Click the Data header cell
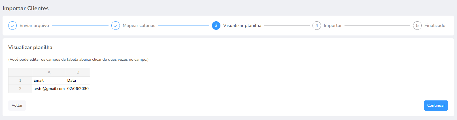Viewport: 457px width, 120px height. click(78, 81)
